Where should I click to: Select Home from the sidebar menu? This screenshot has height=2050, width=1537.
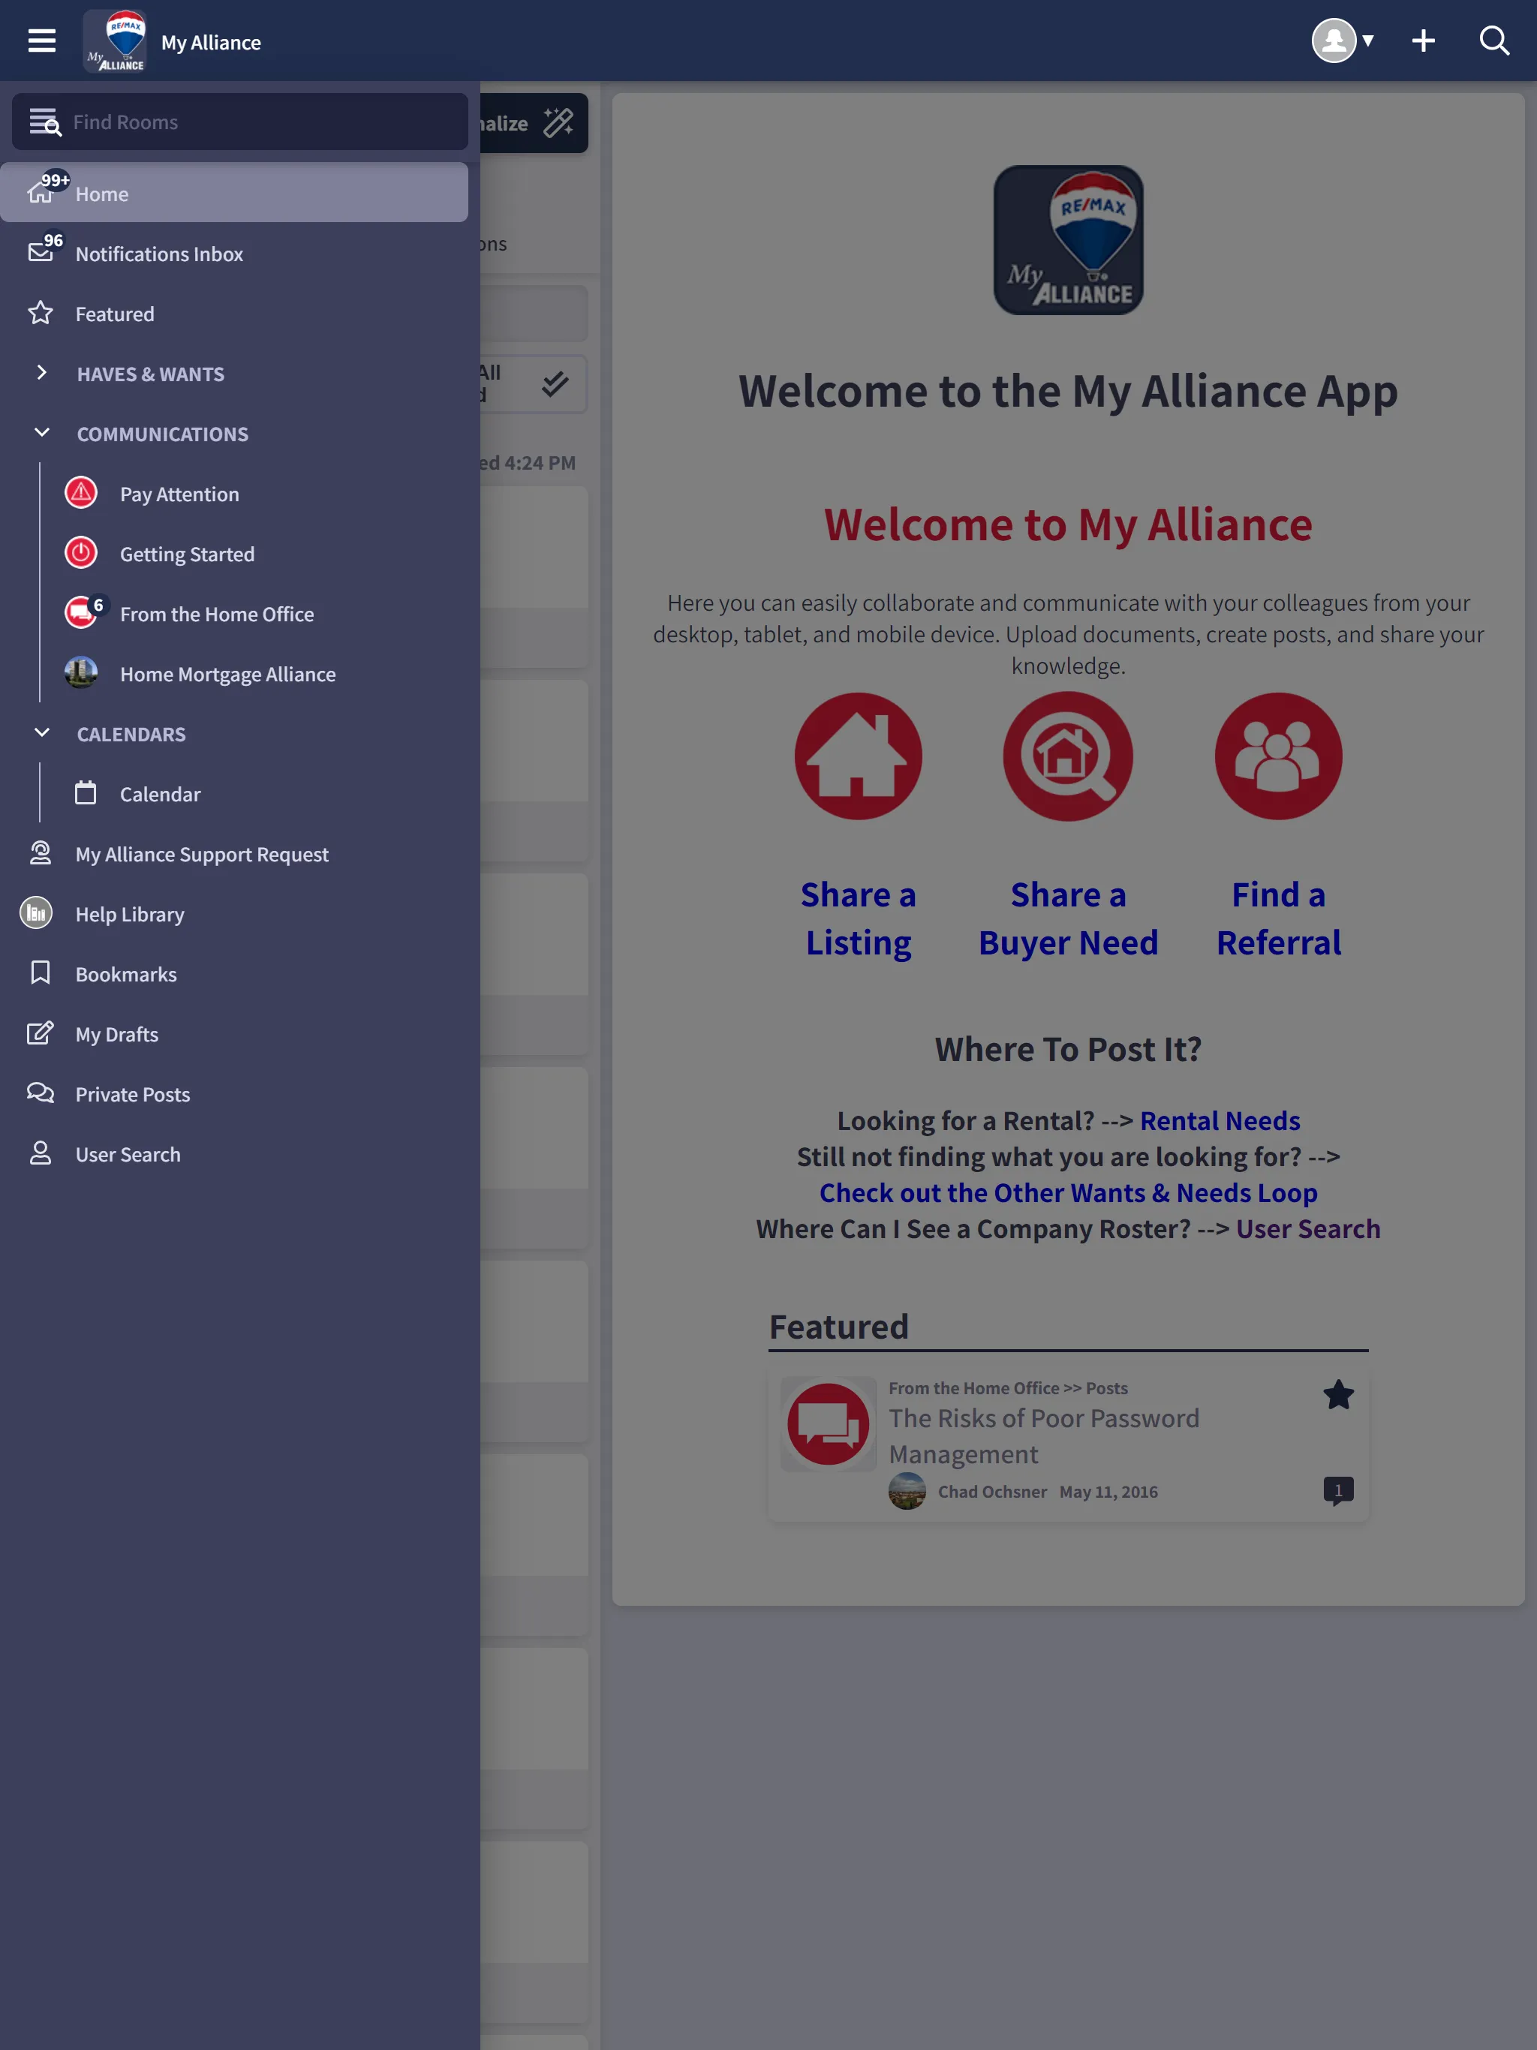pyautogui.click(x=102, y=192)
